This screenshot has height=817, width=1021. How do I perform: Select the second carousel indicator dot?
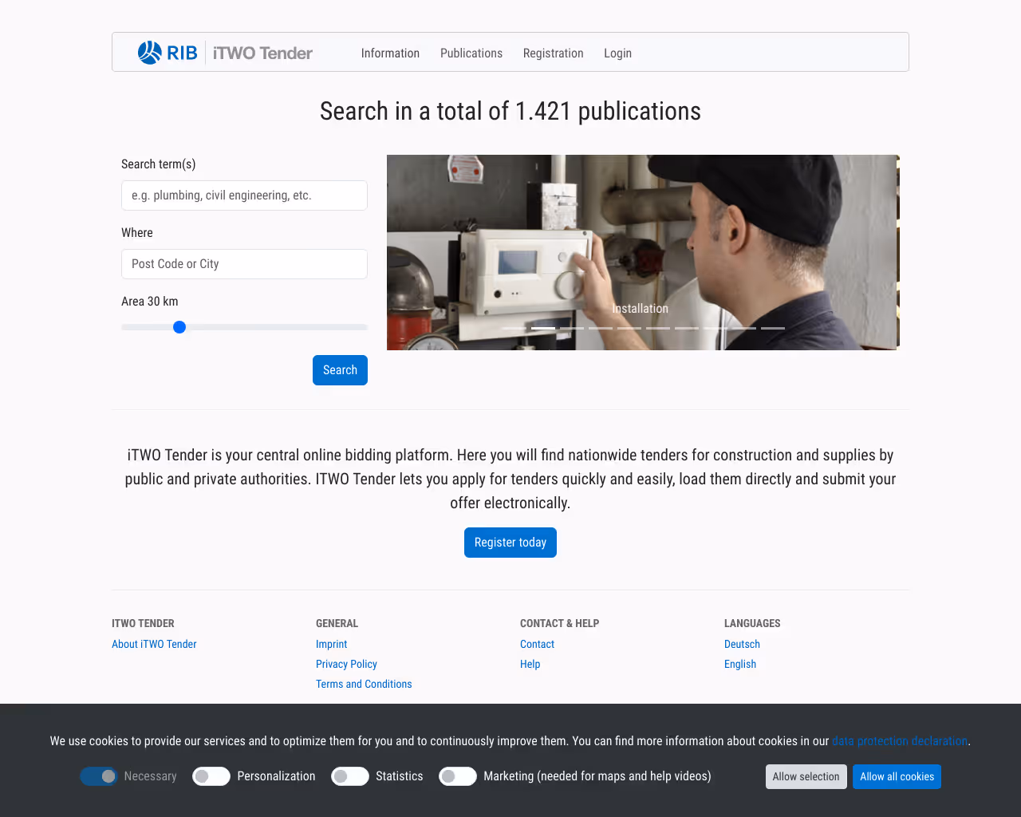542,328
